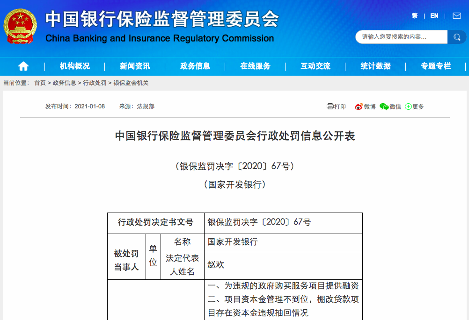Expand more sharing options (更多)
Screen dimensions: 469x320
click(x=414, y=107)
